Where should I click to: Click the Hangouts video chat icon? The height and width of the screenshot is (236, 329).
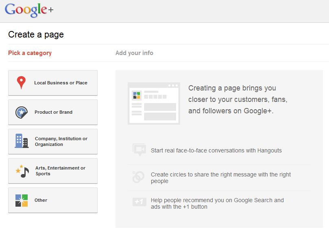tap(139, 150)
